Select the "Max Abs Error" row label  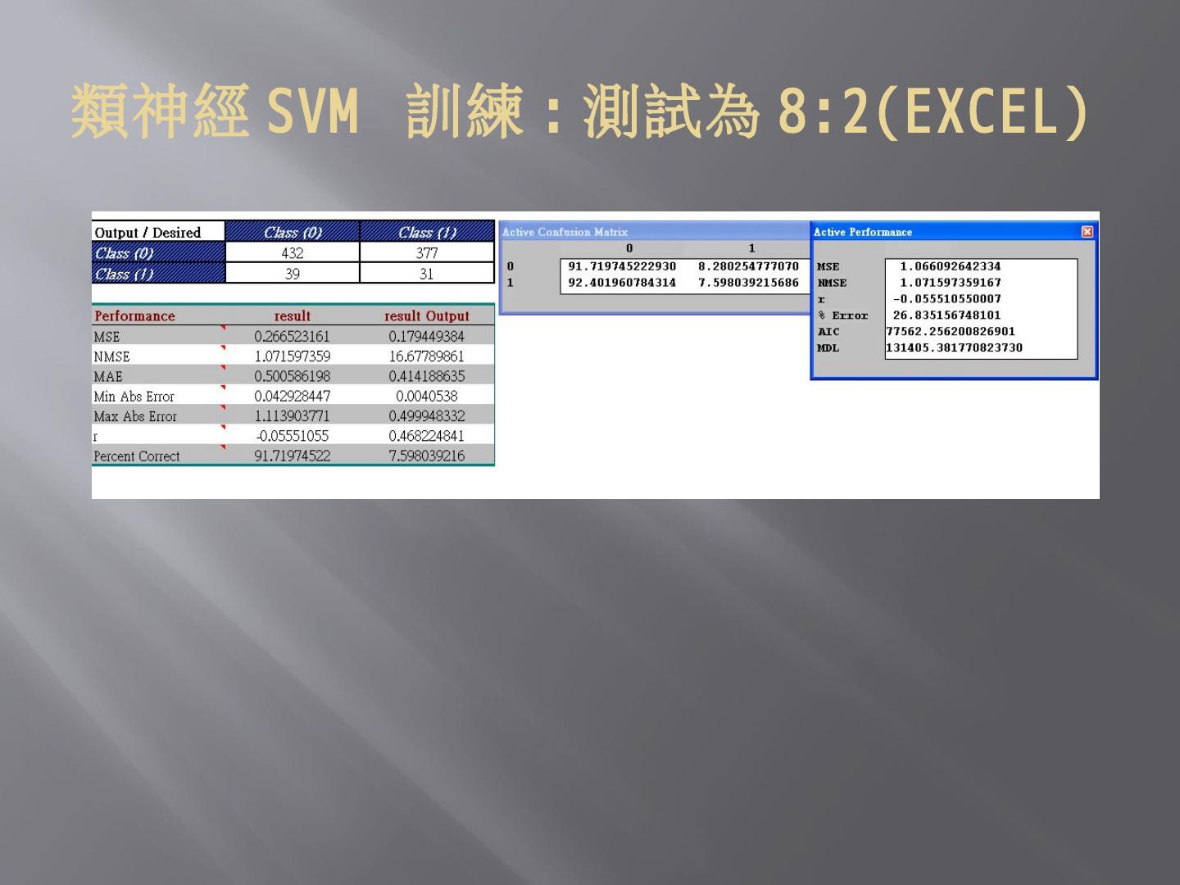pos(135,416)
